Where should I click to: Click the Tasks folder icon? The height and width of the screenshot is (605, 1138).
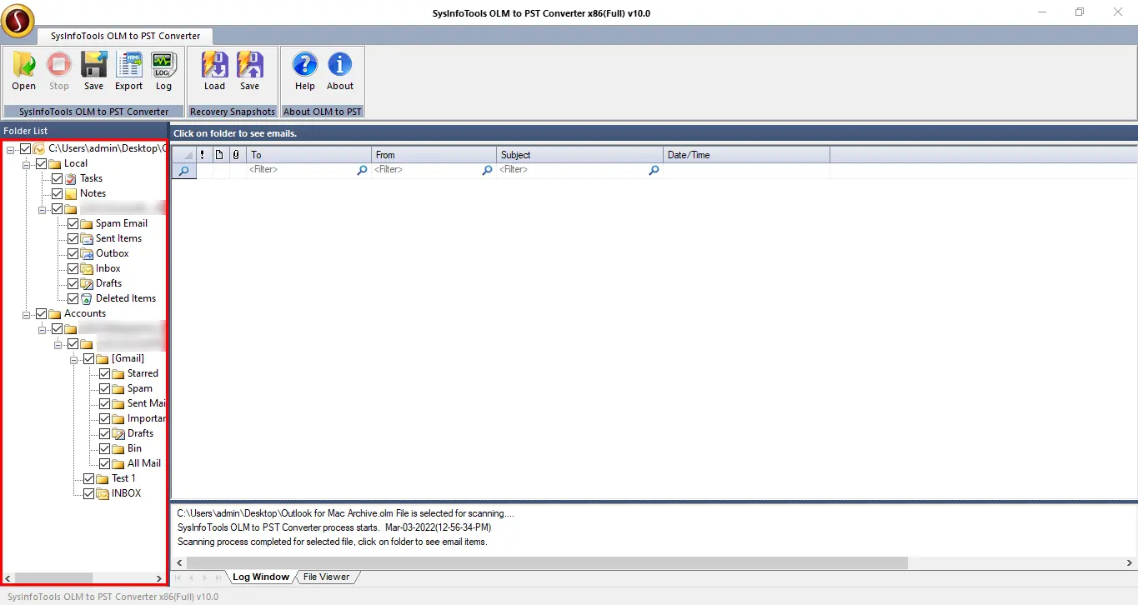tap(71, 178)
